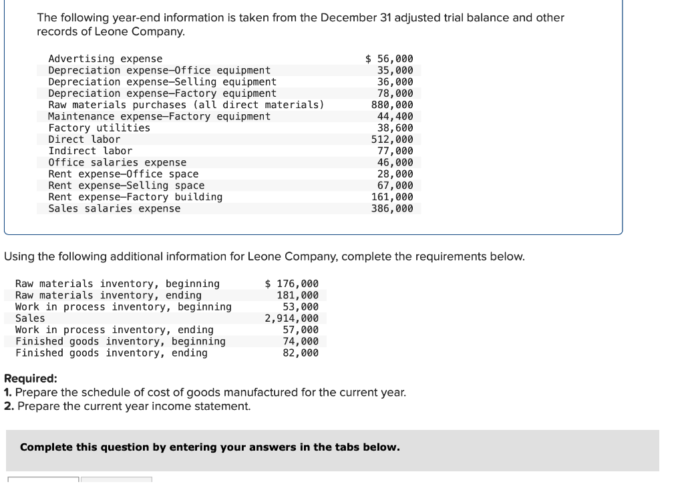Image resolution: width=684 pixels, height=486 pixels.
Task: Open the second answer tab below the banner
Action: (x=116, y=481)
